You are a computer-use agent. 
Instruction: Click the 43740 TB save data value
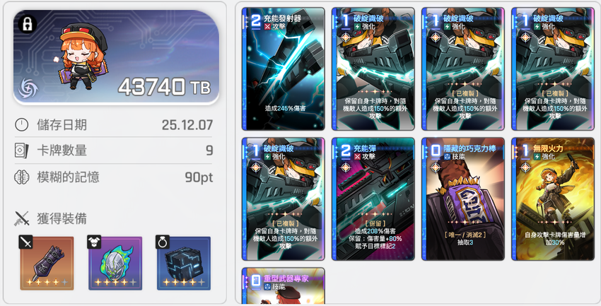(x=165, y=87)
